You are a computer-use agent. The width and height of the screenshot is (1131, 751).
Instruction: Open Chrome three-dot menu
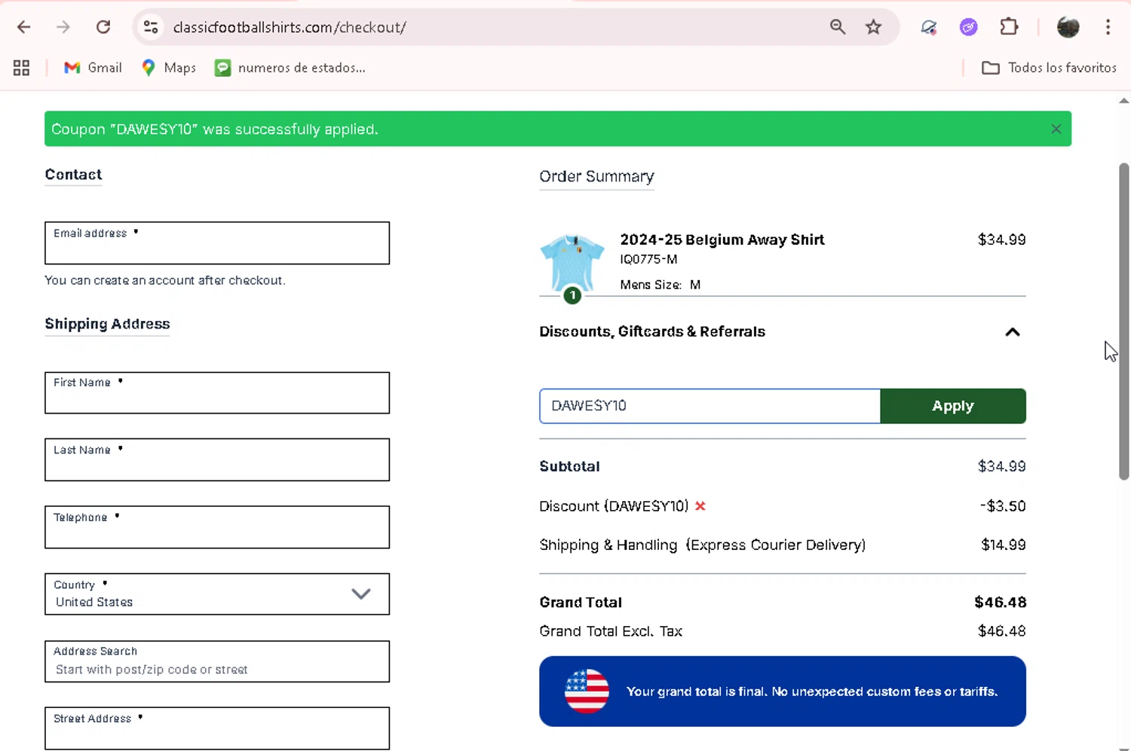(1108, 27)
